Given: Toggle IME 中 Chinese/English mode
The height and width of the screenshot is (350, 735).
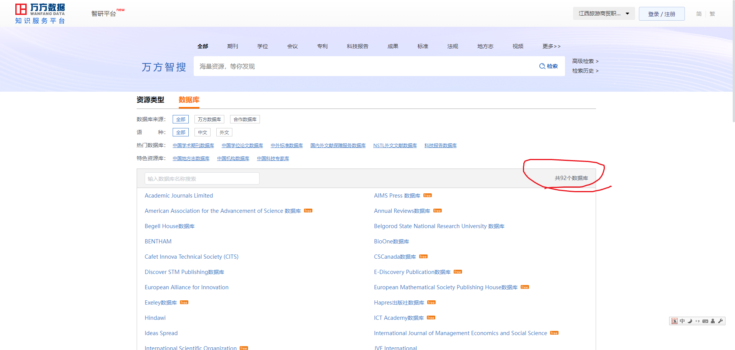Looking at the screenshot, I should [x=682, y=321].
